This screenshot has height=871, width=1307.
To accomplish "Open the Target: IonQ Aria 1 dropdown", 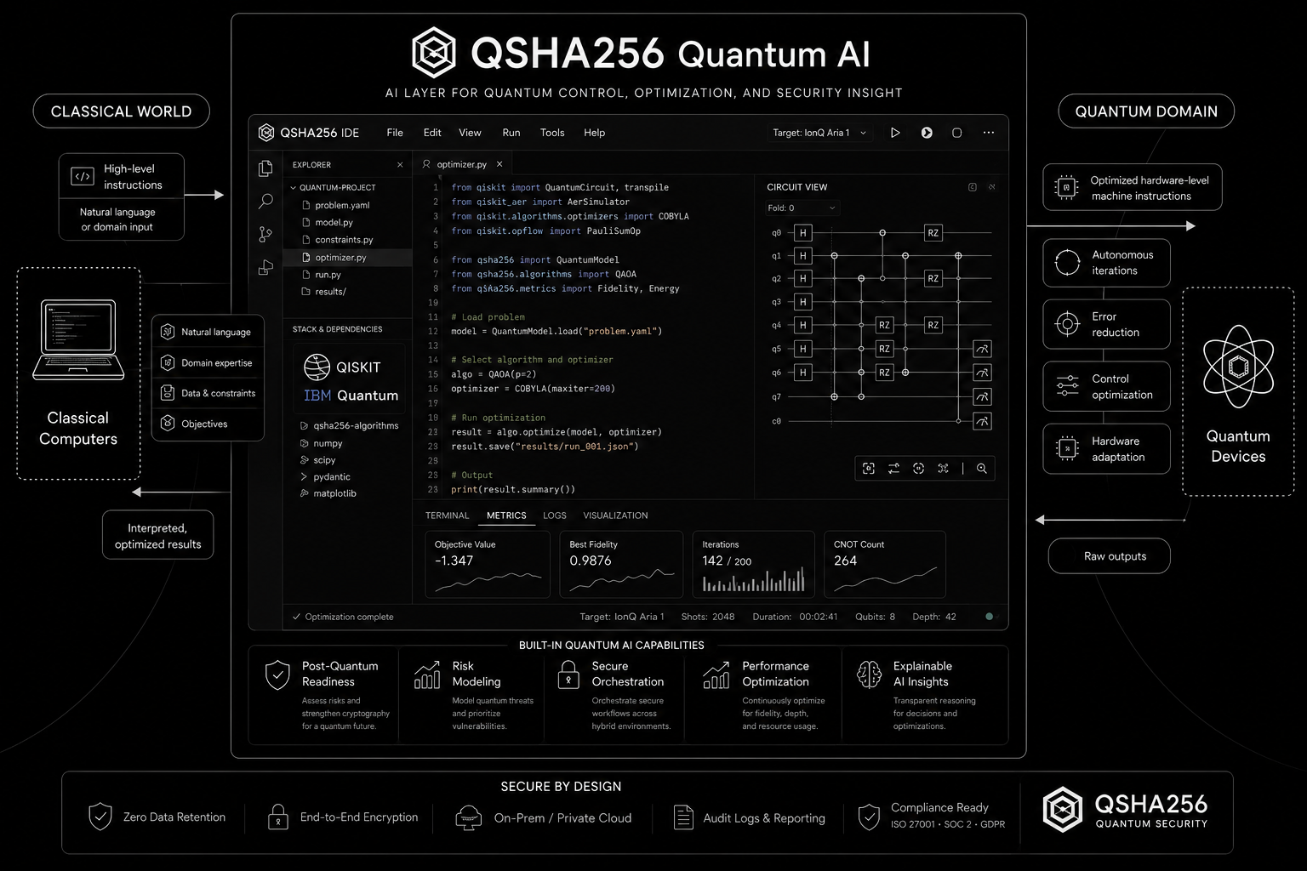I will 819,133.
